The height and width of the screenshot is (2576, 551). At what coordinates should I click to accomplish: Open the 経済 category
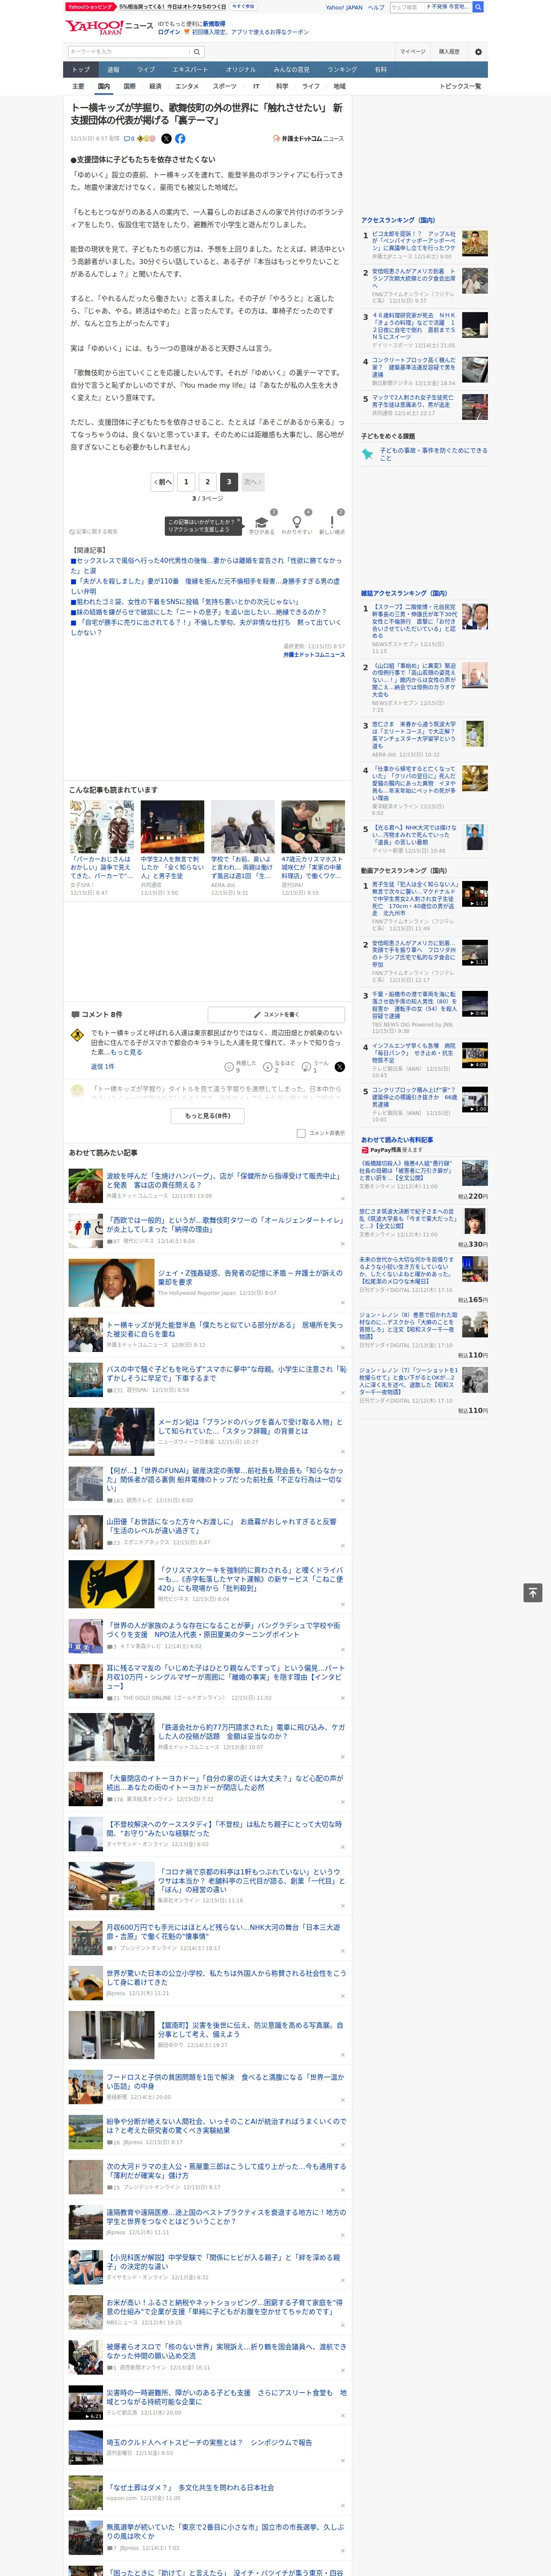pyautogui.click(x=155, y=86)
